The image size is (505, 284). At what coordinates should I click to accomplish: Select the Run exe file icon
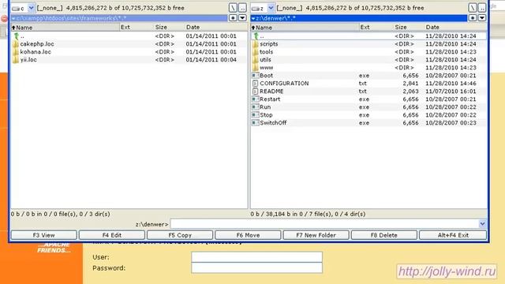[256, 107]
